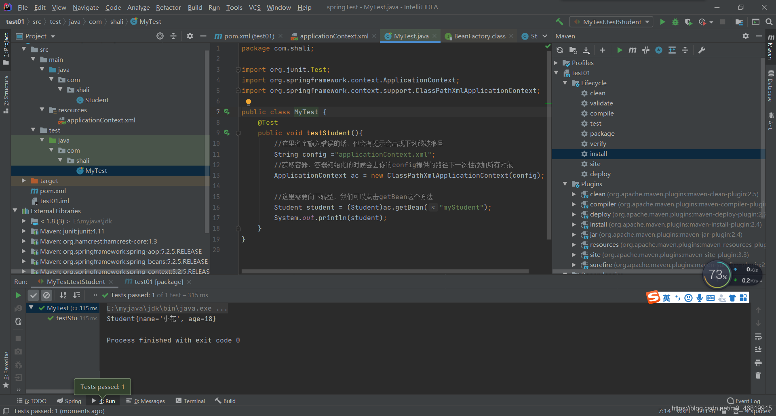Open Maven Settings wrench icon
776x416 pixels.
point(702,50)
